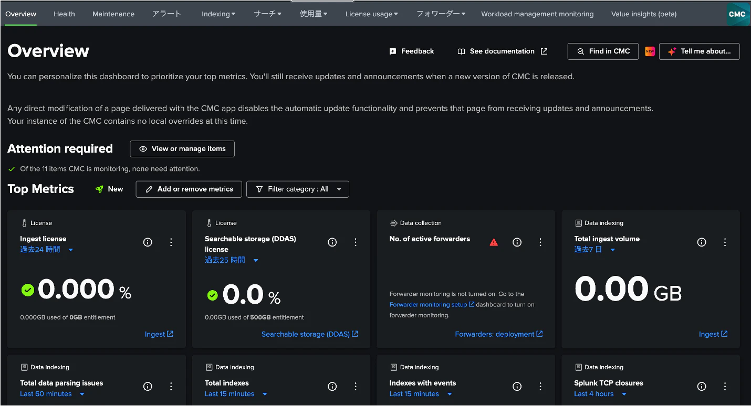This screenshot has width=751, height=406.
Task: Click Tell me about... button
Action: point(700,51)
